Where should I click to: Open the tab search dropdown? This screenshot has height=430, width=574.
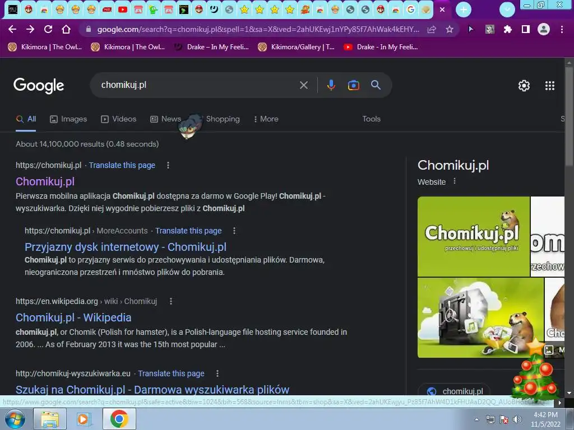507,10
